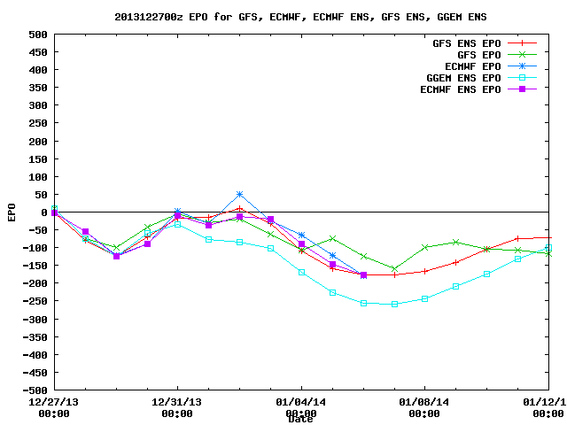Image resolution: width=567 pixels, height=425 pixels.
Task: Click the x-axis date label 01/04/14
Action: coord(300,402)
